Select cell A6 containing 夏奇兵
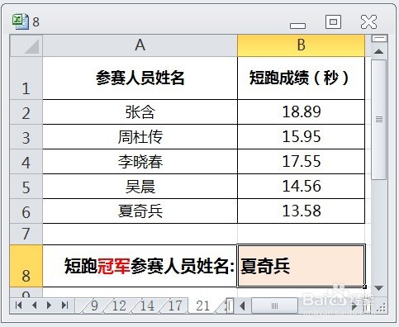The height and width of the screenshot is (327, 399). coord(140,211)
